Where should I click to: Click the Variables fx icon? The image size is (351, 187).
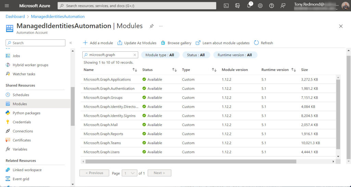click(x=8, y=149)
